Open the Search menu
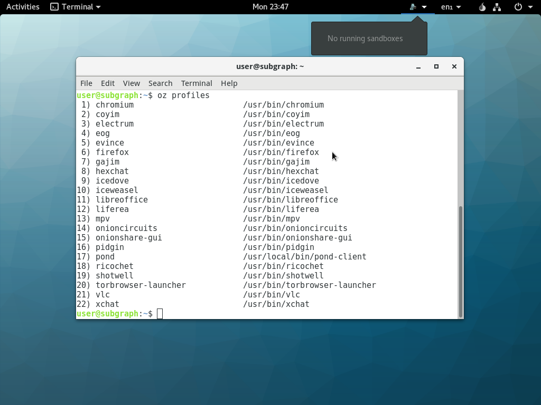The height and width of the screenshot is (405, 541). point(161,83)
